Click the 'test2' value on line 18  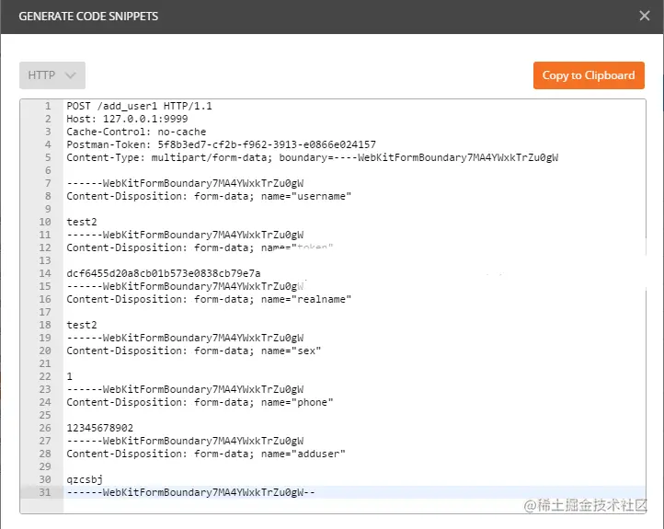(x=82, y=325)
